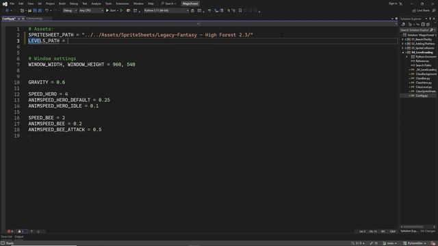
Task: Close the Config.py tab
Action: (x=23, y=18)
